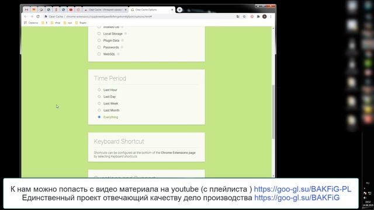Click the address bar URL

click(109, 17)
